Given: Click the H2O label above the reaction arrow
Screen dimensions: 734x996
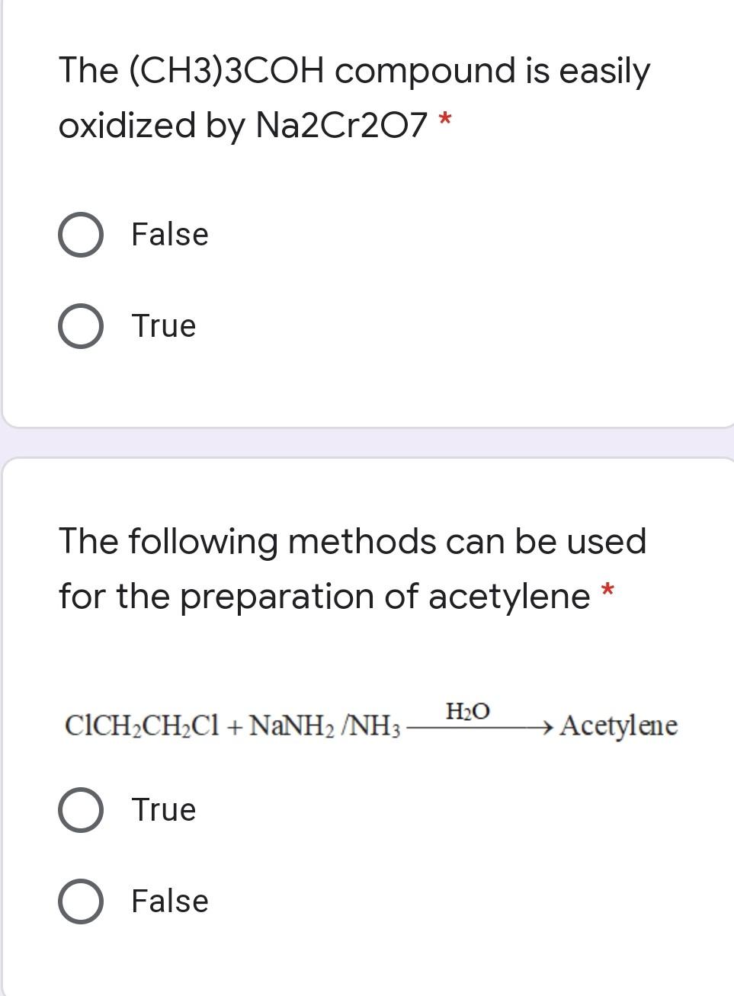Looking at the screenshot, I should click(x=466, y=712).
